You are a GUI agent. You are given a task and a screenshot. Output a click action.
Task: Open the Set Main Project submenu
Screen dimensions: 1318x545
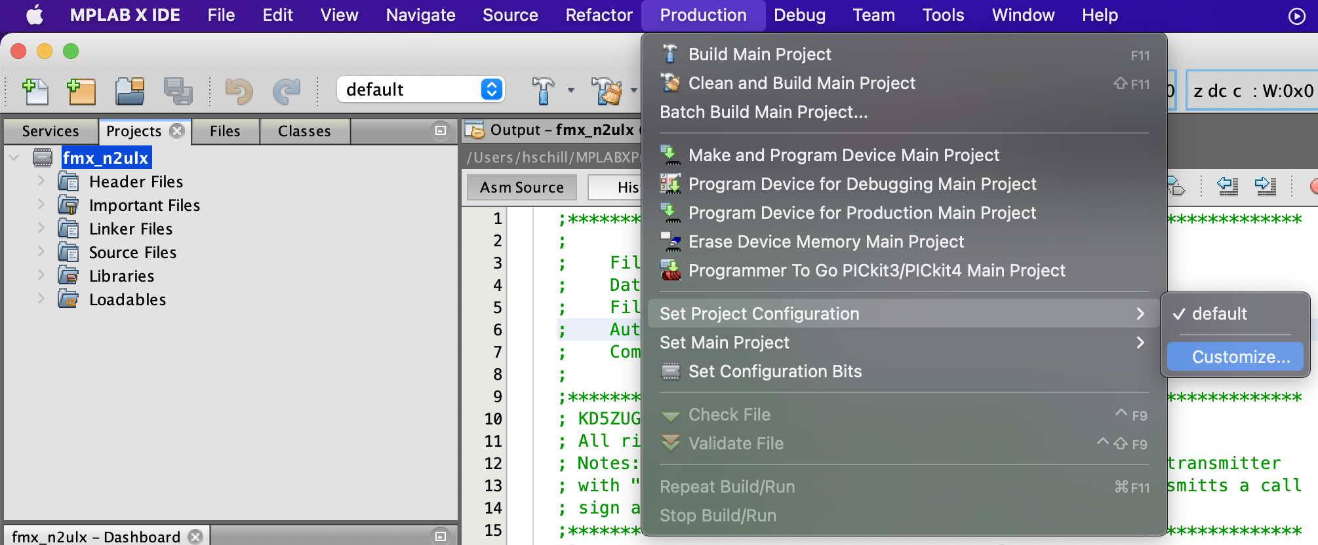coord(902,343)
